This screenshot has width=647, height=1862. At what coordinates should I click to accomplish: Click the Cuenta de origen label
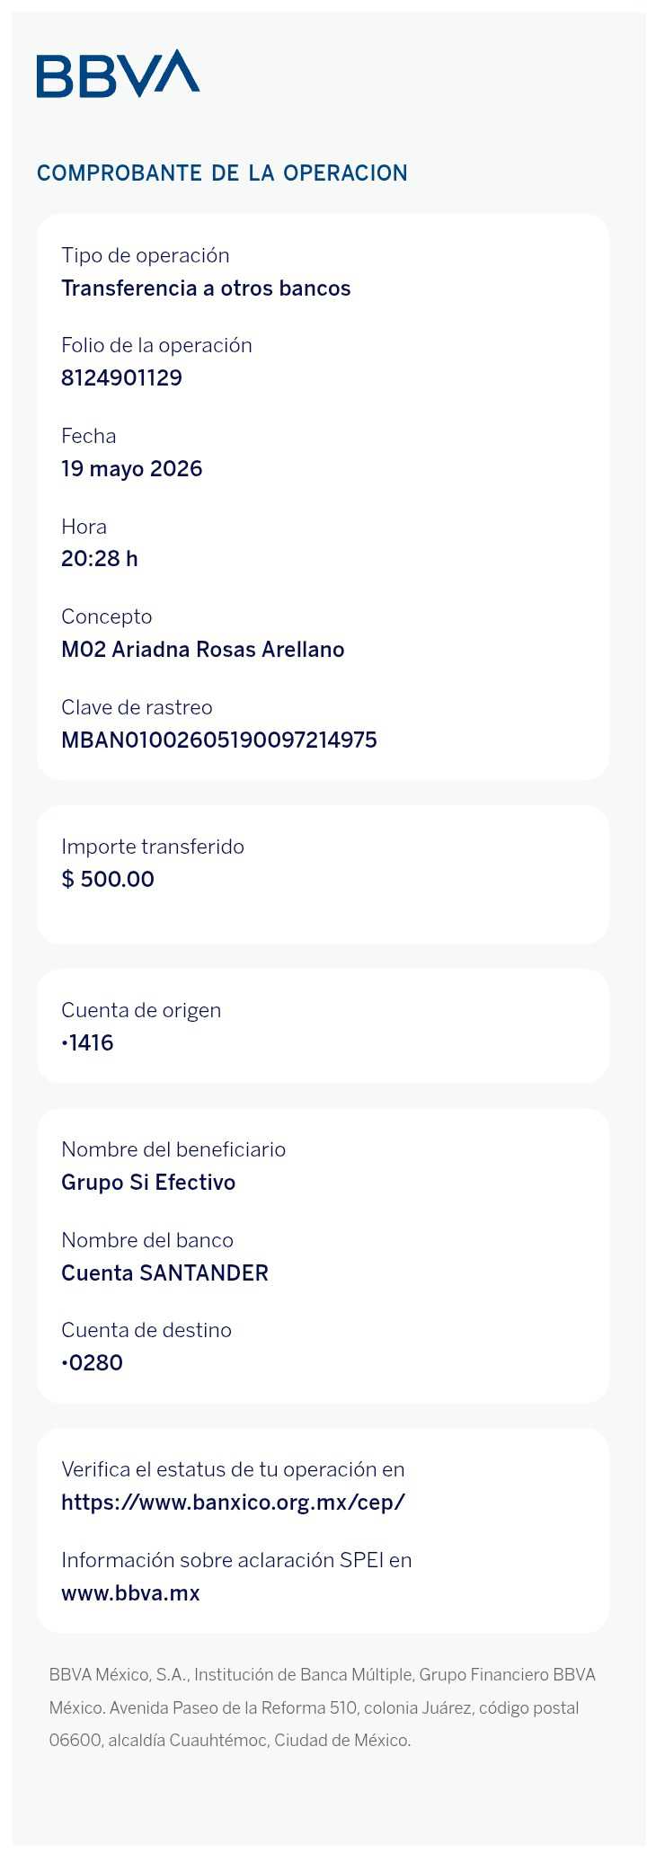141,1010
